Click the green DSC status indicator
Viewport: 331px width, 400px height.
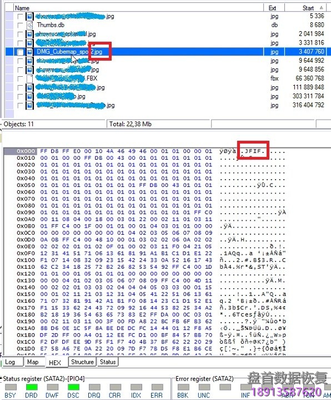pyautogui.click(x=73, y=387)
